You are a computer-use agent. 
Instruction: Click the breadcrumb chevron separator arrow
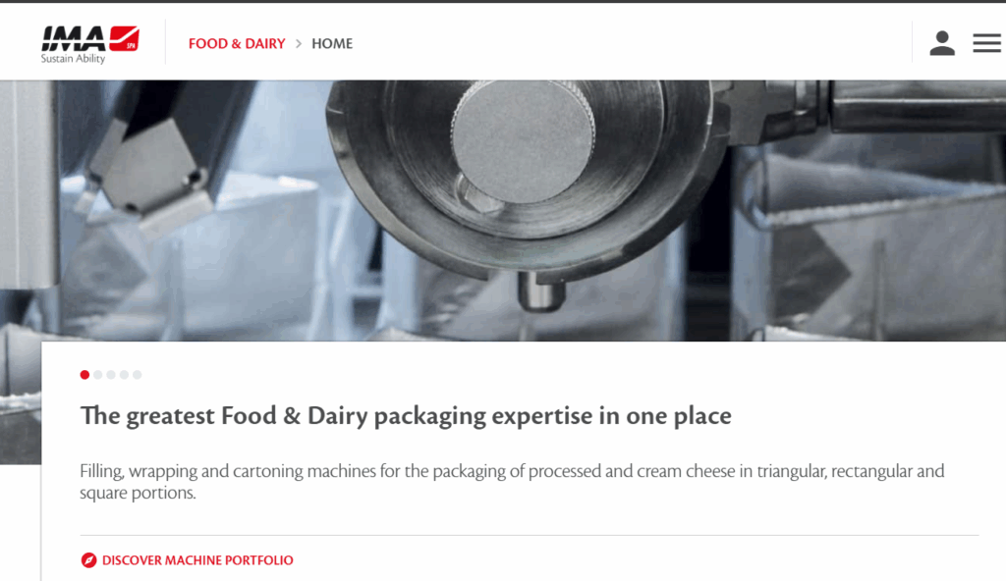coord(299,44)
